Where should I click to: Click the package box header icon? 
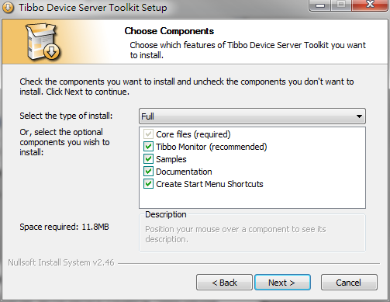coord(43,42)
